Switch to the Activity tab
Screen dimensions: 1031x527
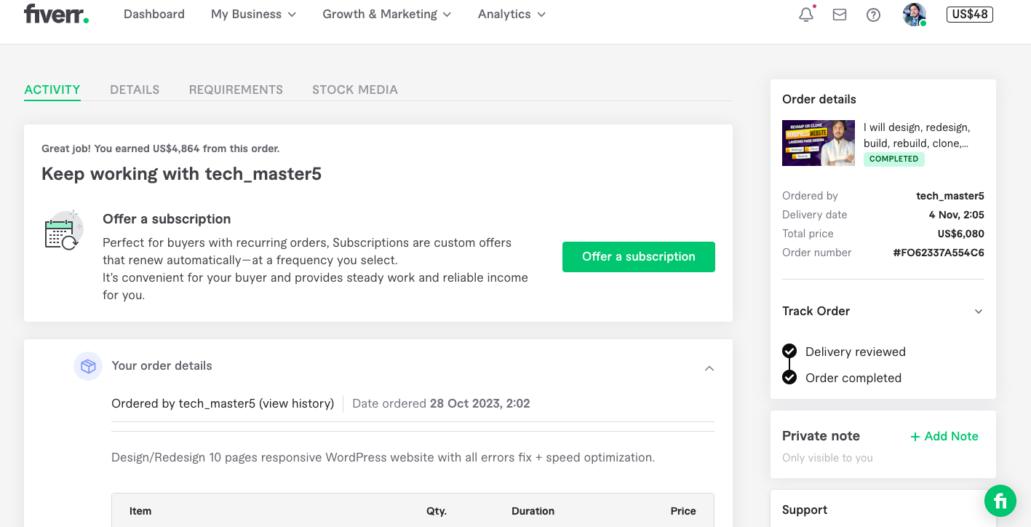pyautogui.click(x=52, y=90)
